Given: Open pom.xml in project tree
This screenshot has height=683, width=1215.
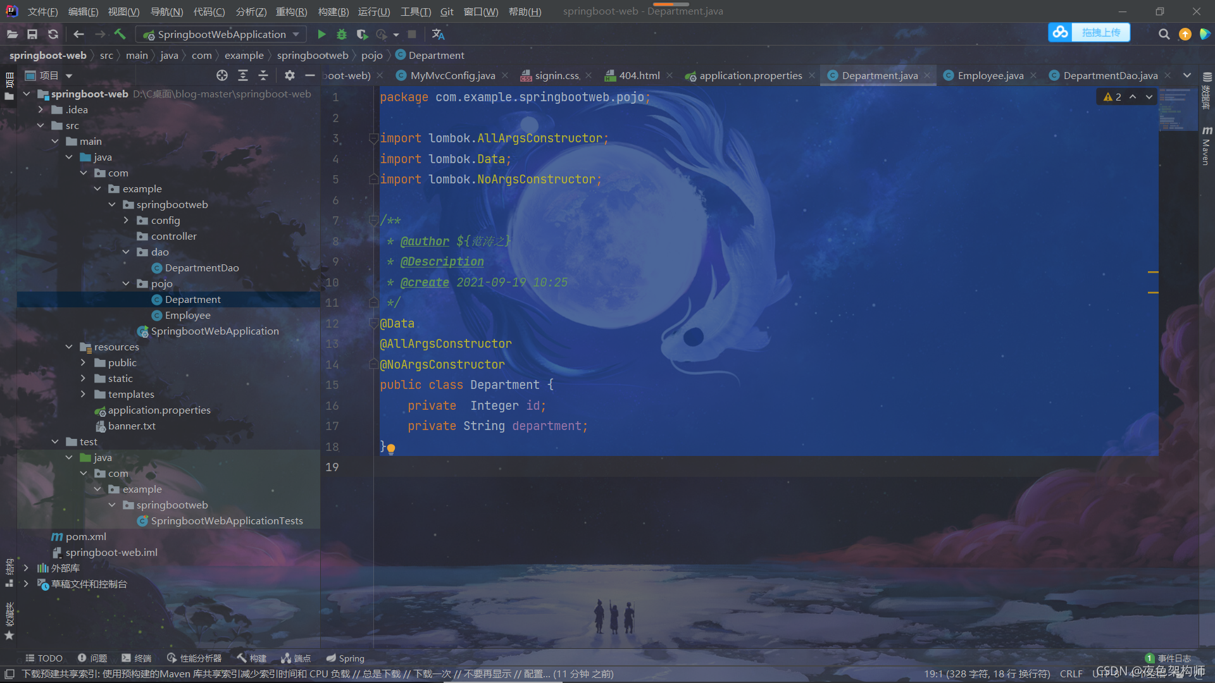Looking at the screenshot, I should (x=85, y=536).
